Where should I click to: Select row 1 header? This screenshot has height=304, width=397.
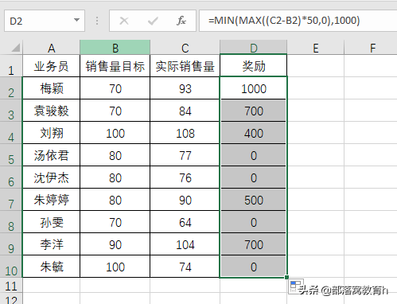11,66
